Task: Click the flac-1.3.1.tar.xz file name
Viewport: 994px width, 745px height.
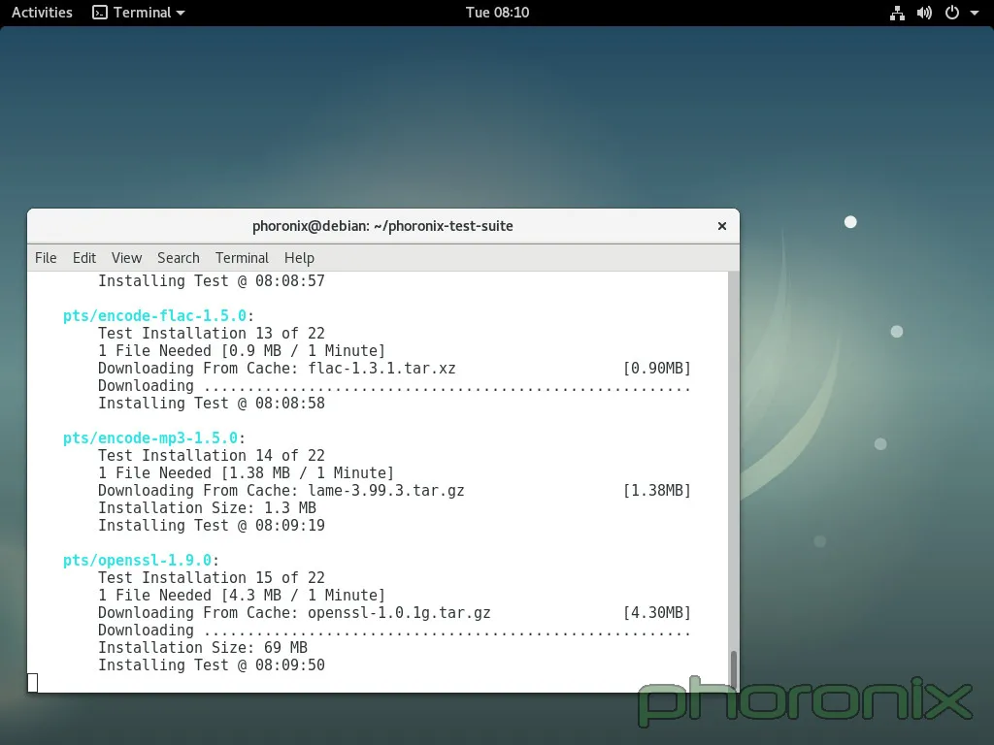Action: coord(381,368)
